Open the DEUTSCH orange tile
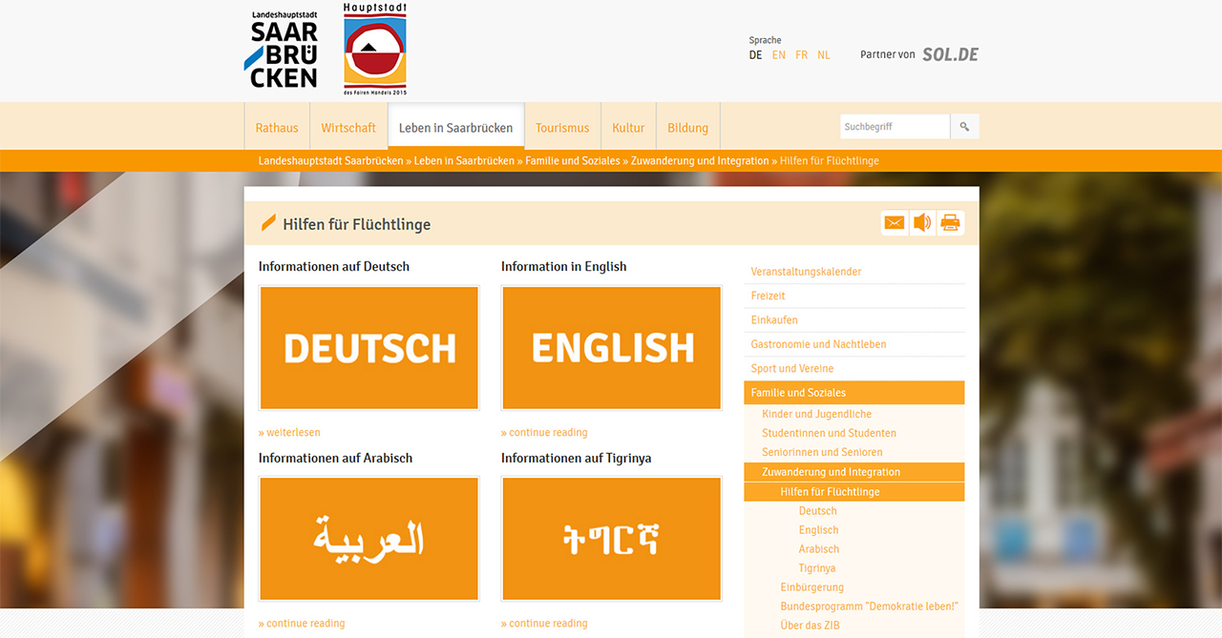 (x=369, y=348)
